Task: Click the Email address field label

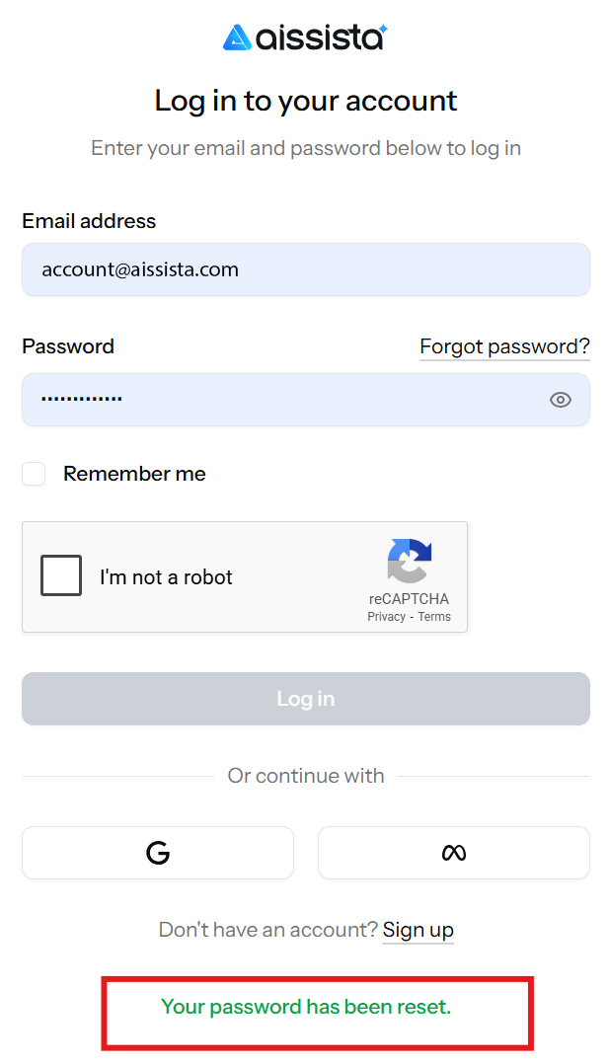Action: pyautogui.click(x=89, y=221)
